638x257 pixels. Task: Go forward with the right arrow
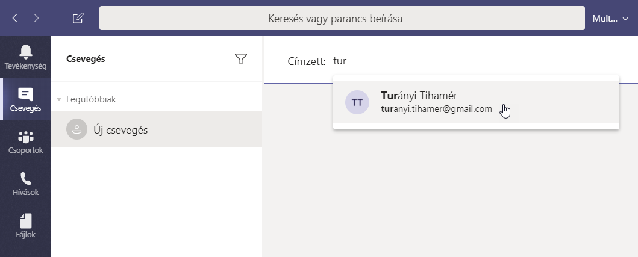pyautogui.click(x=36, y=18)
